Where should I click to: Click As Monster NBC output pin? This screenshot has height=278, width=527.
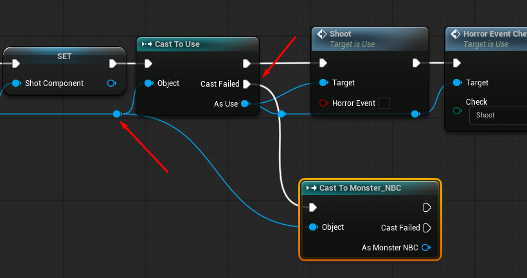click(x=425, y=247)
